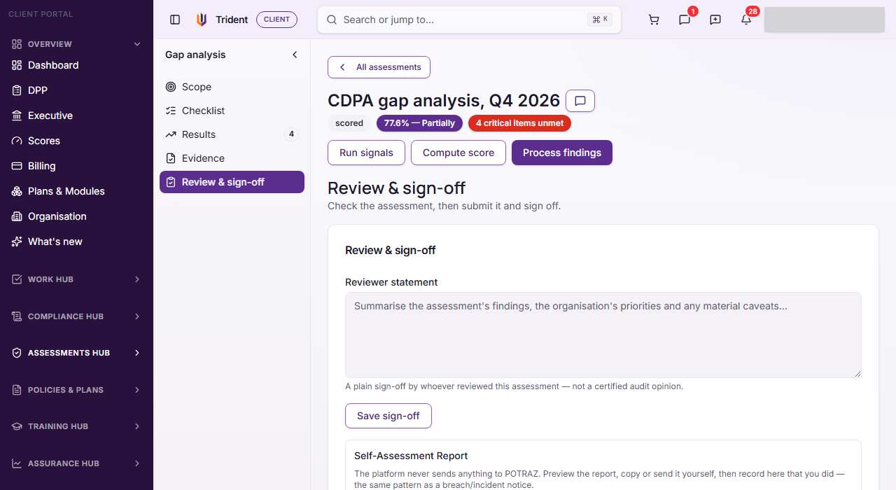Click the CLIENT badge

point(276,20)
